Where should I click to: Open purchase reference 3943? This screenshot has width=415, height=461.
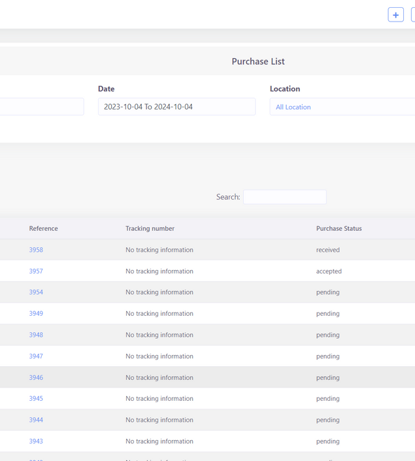tap(36, 441)
